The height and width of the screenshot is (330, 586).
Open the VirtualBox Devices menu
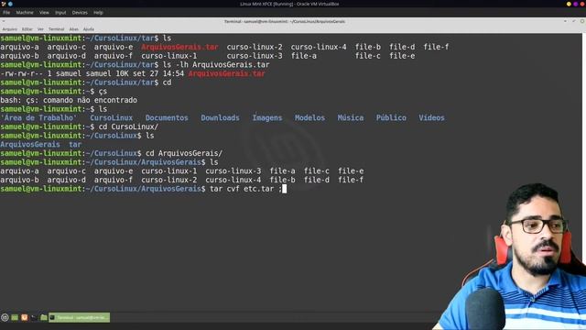coord(80,13)
